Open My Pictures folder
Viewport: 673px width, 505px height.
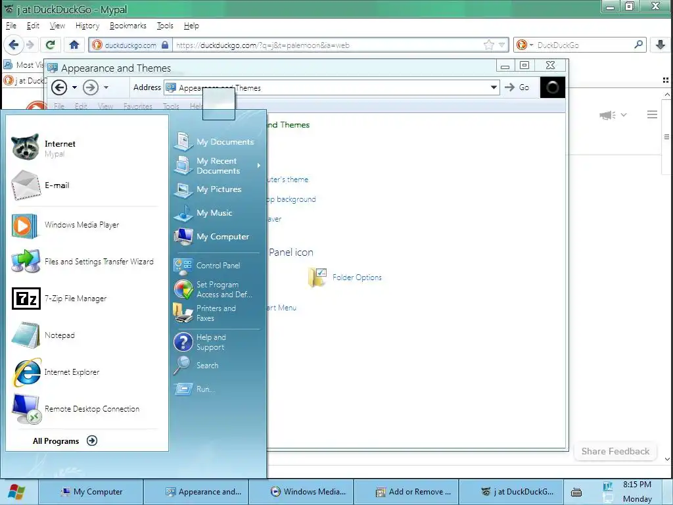click(x=217, y=189)
